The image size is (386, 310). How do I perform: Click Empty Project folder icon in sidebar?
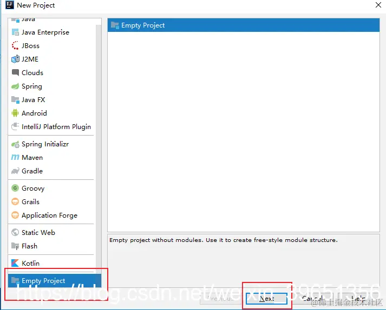pyautogui.click(x=15, y=280)
